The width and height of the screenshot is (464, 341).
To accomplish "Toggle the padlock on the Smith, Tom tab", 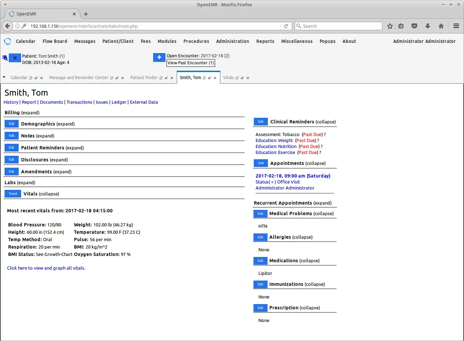I will tap(210, 78).
